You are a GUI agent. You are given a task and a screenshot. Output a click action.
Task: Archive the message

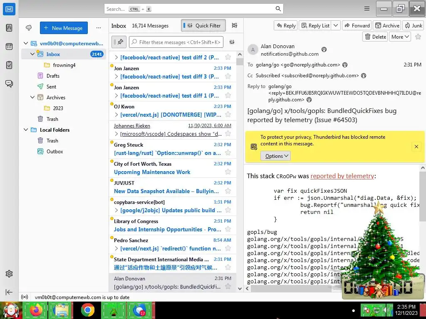pyautogui.click(x=387, y=25)
